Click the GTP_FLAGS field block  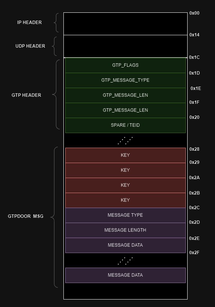point(125,65)
